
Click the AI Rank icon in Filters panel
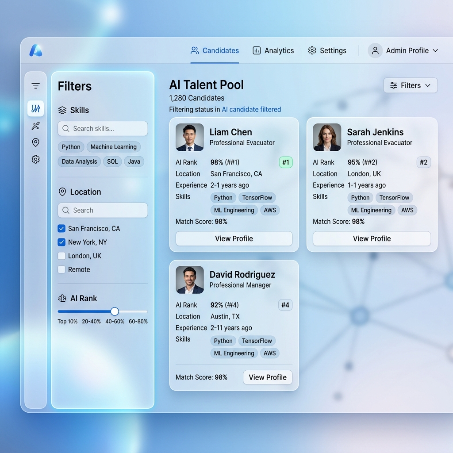pyautogui.click(x=62, y=298)
